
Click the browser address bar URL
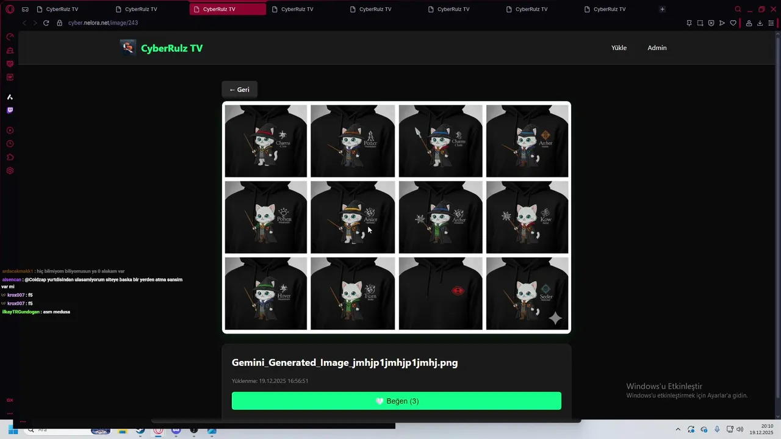point(103,23)
